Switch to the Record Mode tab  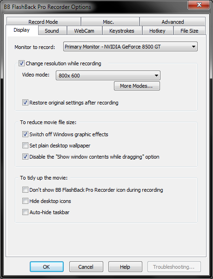coord(43,22)
